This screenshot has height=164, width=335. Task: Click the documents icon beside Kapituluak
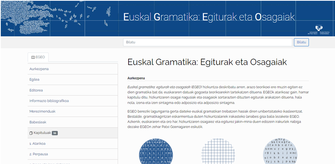coord(31,133)
